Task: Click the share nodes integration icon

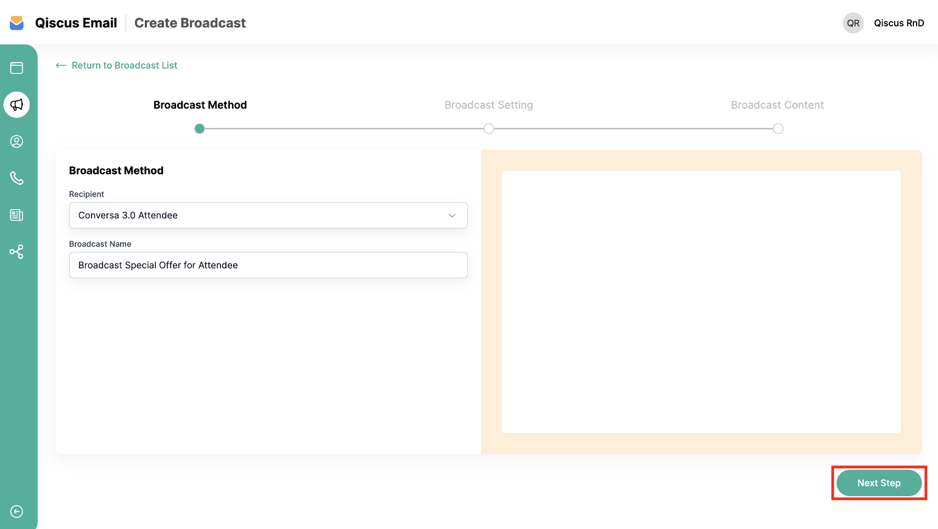Action: pyautogui.click(x=16, y=252)
